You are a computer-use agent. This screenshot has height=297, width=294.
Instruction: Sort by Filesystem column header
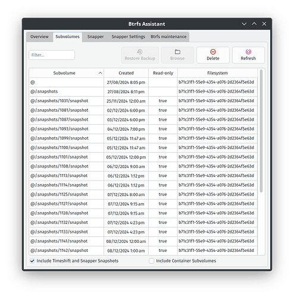click(x=217, y=73)
